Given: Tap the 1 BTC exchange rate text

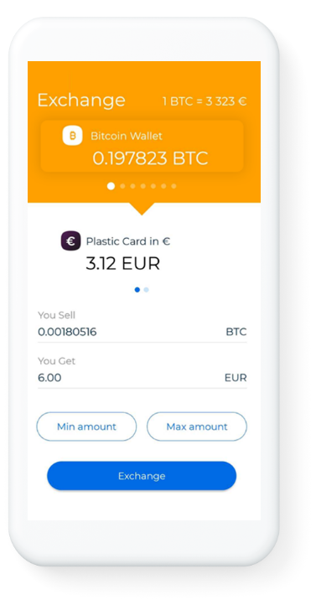Looking at the screenshot, I should [x=205, y=101].
